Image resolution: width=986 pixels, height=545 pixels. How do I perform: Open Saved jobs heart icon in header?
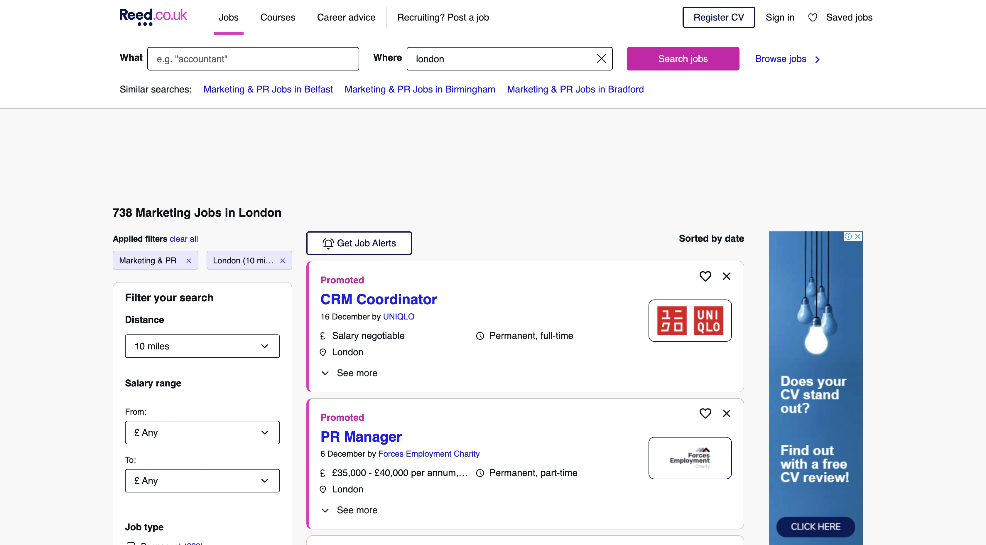[x=812, y=18]
